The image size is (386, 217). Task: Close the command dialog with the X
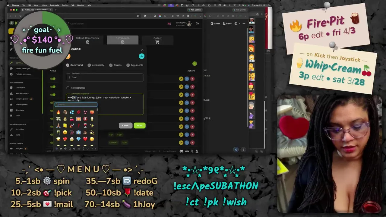(142, 50)
